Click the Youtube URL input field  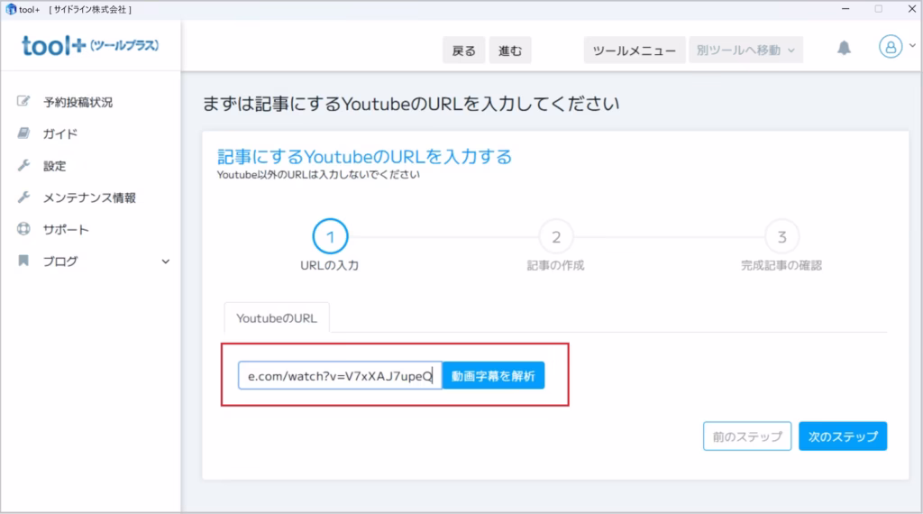tap(340, 375)
